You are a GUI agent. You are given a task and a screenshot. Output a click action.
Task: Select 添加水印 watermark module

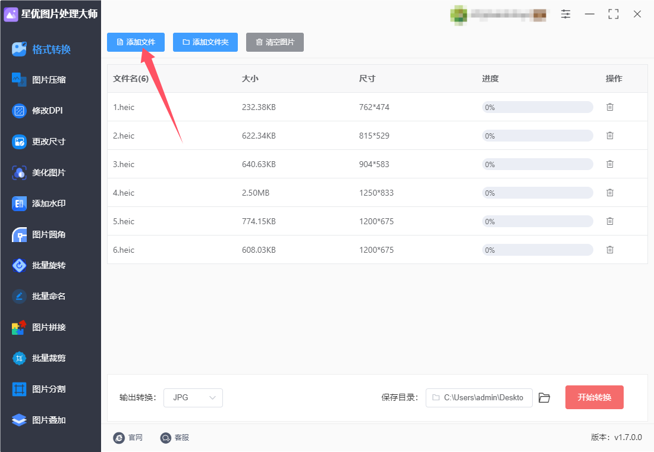(39, 203)
